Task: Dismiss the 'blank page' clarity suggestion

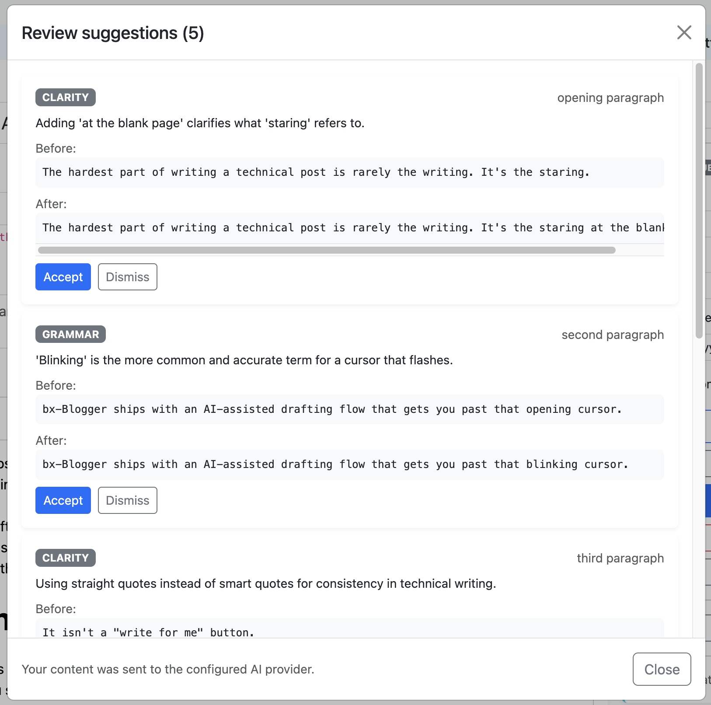Action: [x=127, y=276]
